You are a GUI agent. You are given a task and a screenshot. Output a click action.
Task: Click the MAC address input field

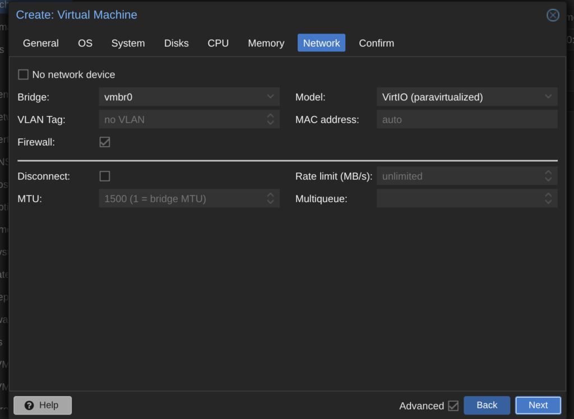coord(466,119)
